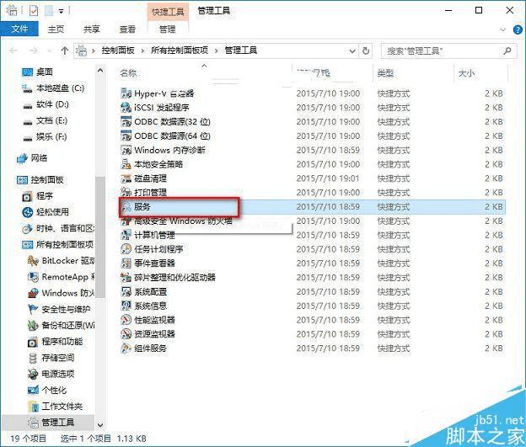This screenshot has width=526, height=447.
Task: Switch to the 主页 tab
Action: tap(56, 29)
